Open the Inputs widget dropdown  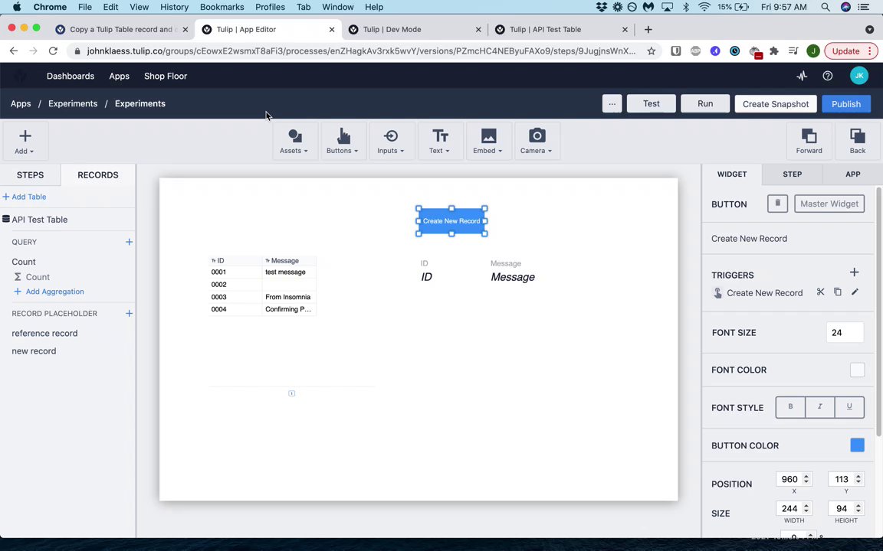pos(391,141)
